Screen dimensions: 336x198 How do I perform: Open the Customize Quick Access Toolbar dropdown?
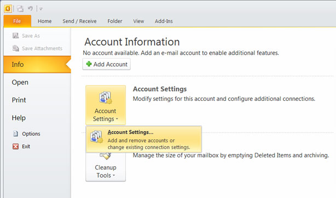click(x=40, y=9)
